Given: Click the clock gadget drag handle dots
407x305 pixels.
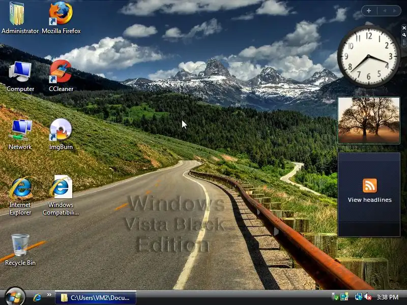Looking at the screenshot, I should (404, 42).
